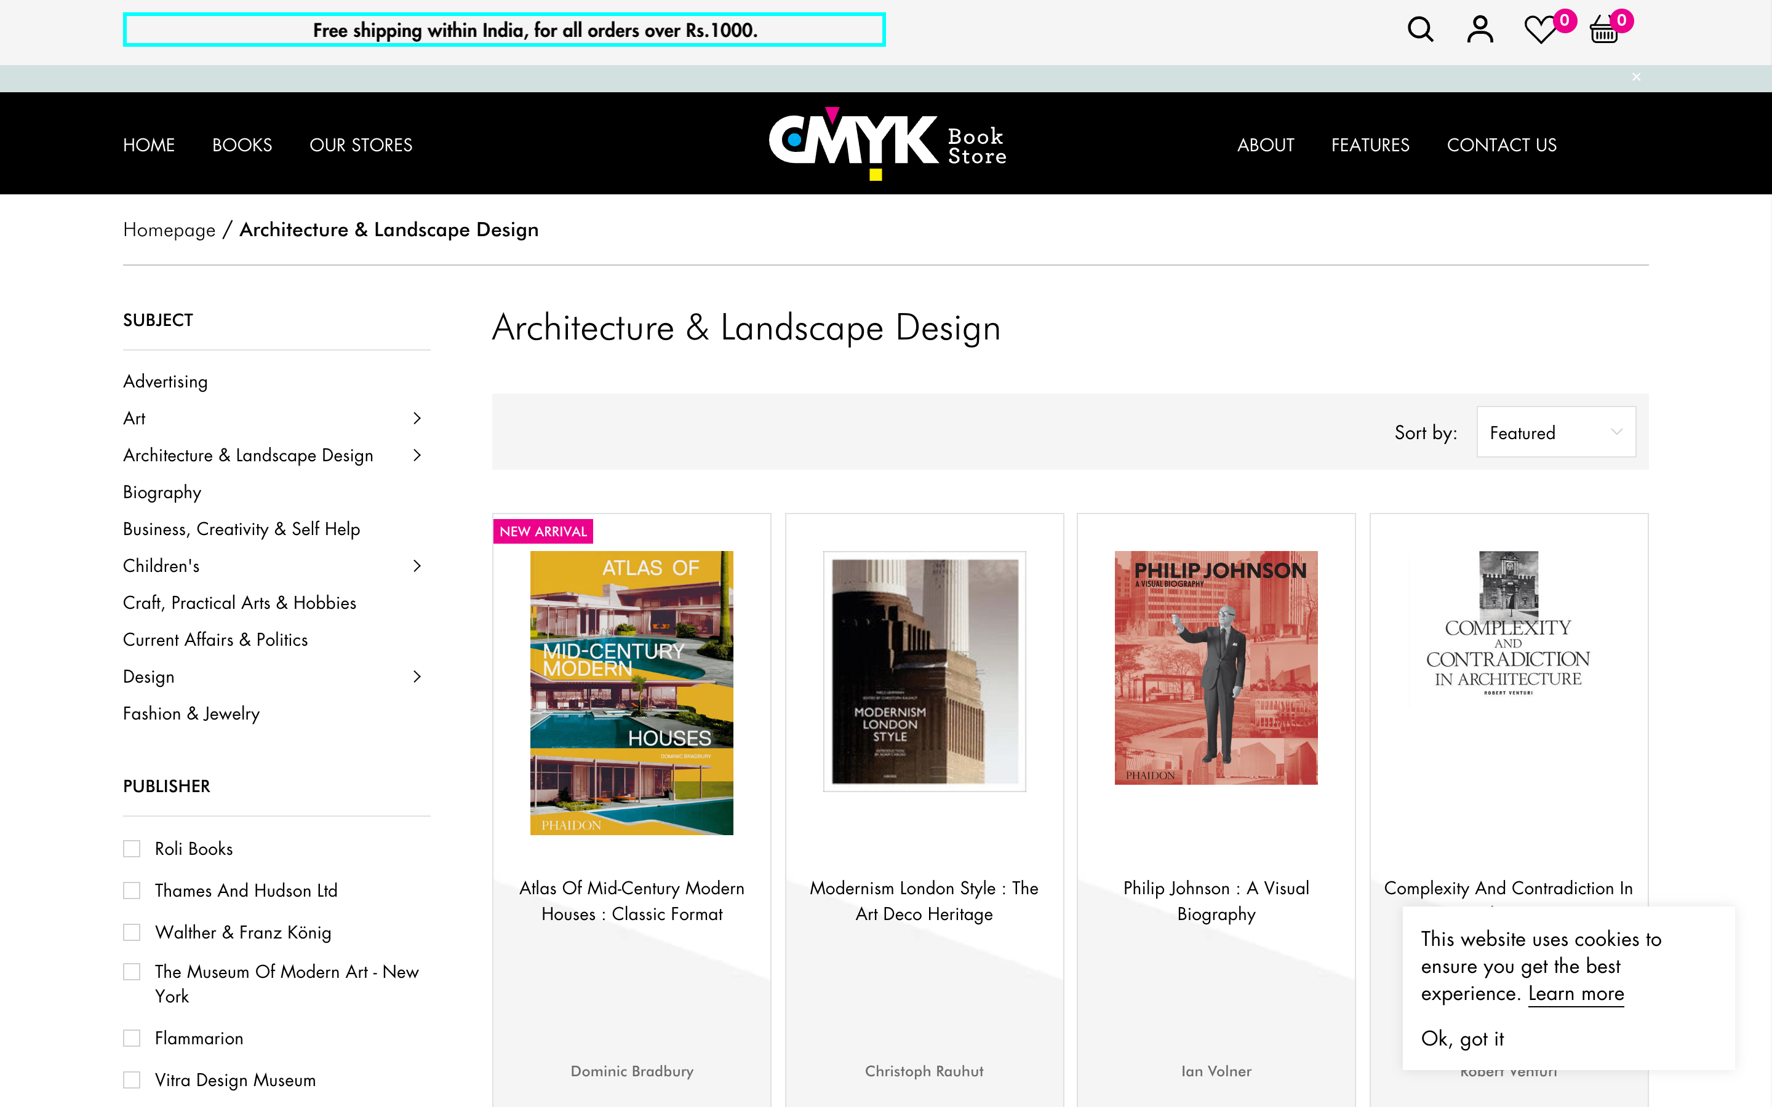Expand the Art subject category
1772x1107 pixels.
tap(417, 418)
